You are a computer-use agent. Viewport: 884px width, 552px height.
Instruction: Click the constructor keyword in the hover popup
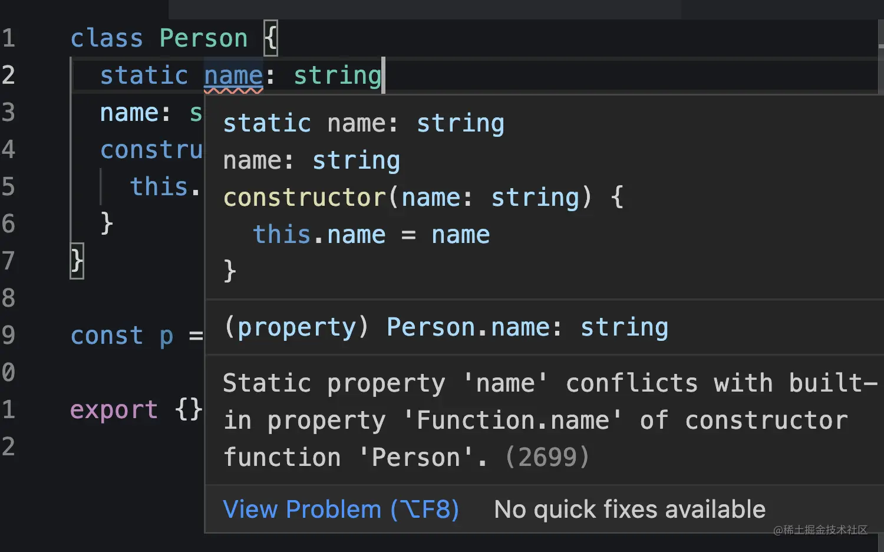point(305,198)
